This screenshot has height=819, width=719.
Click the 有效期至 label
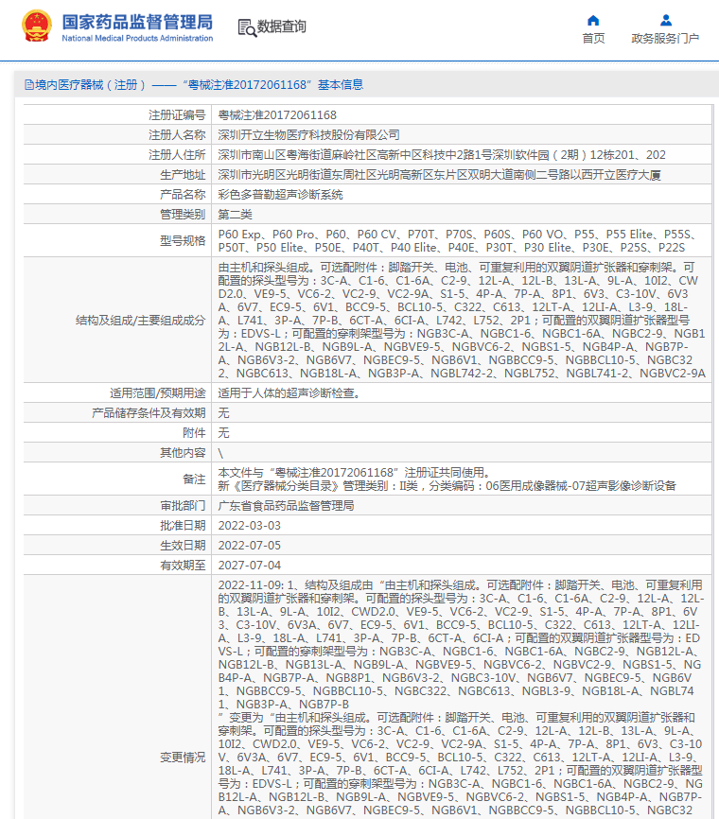(x=183, y=566)
